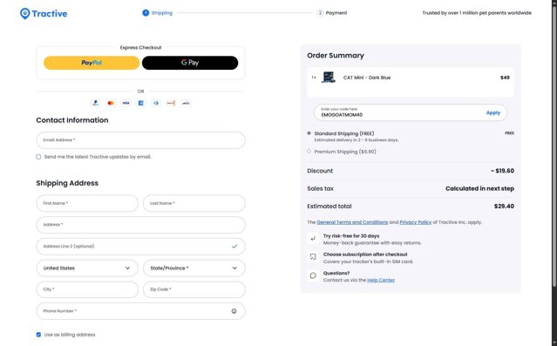
Task: Focus the Phone Number field
Action: (x=140, y=311)
